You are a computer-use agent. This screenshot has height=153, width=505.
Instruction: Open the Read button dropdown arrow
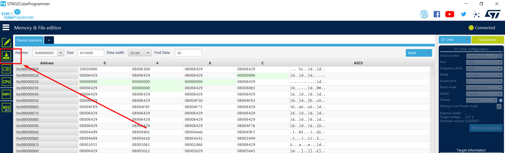(428, 53)
